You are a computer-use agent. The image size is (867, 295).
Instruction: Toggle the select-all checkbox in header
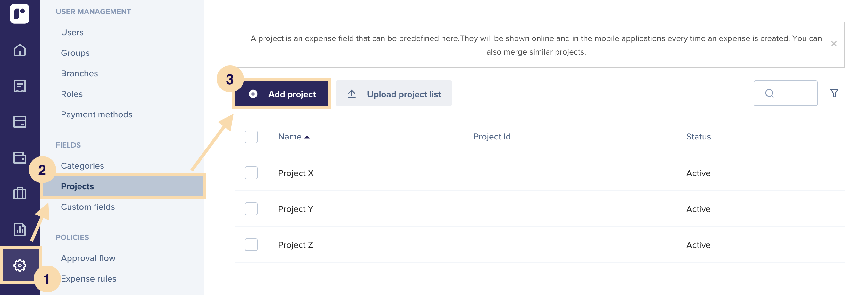(x=251, y=137)
